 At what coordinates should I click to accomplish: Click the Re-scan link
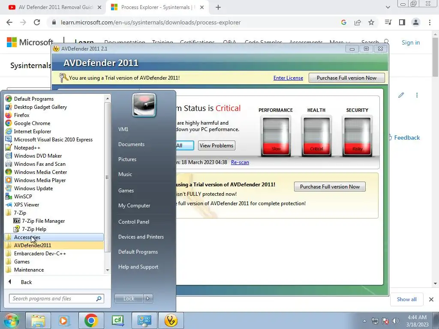click(240, 162)
